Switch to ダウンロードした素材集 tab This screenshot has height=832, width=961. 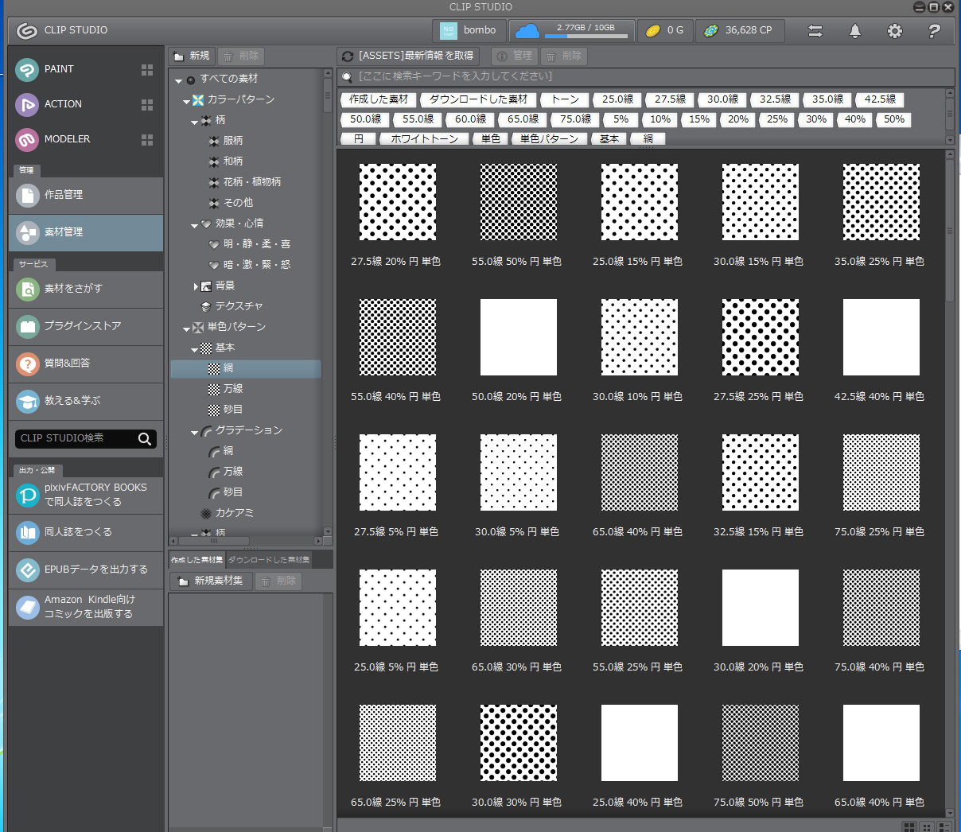click(269, 560)
